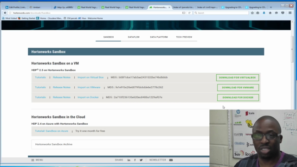Open the Firefox hamburger menu

pyautogui.click(x=290, y=13)
